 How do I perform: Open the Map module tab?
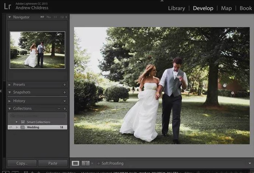[226, 8]
